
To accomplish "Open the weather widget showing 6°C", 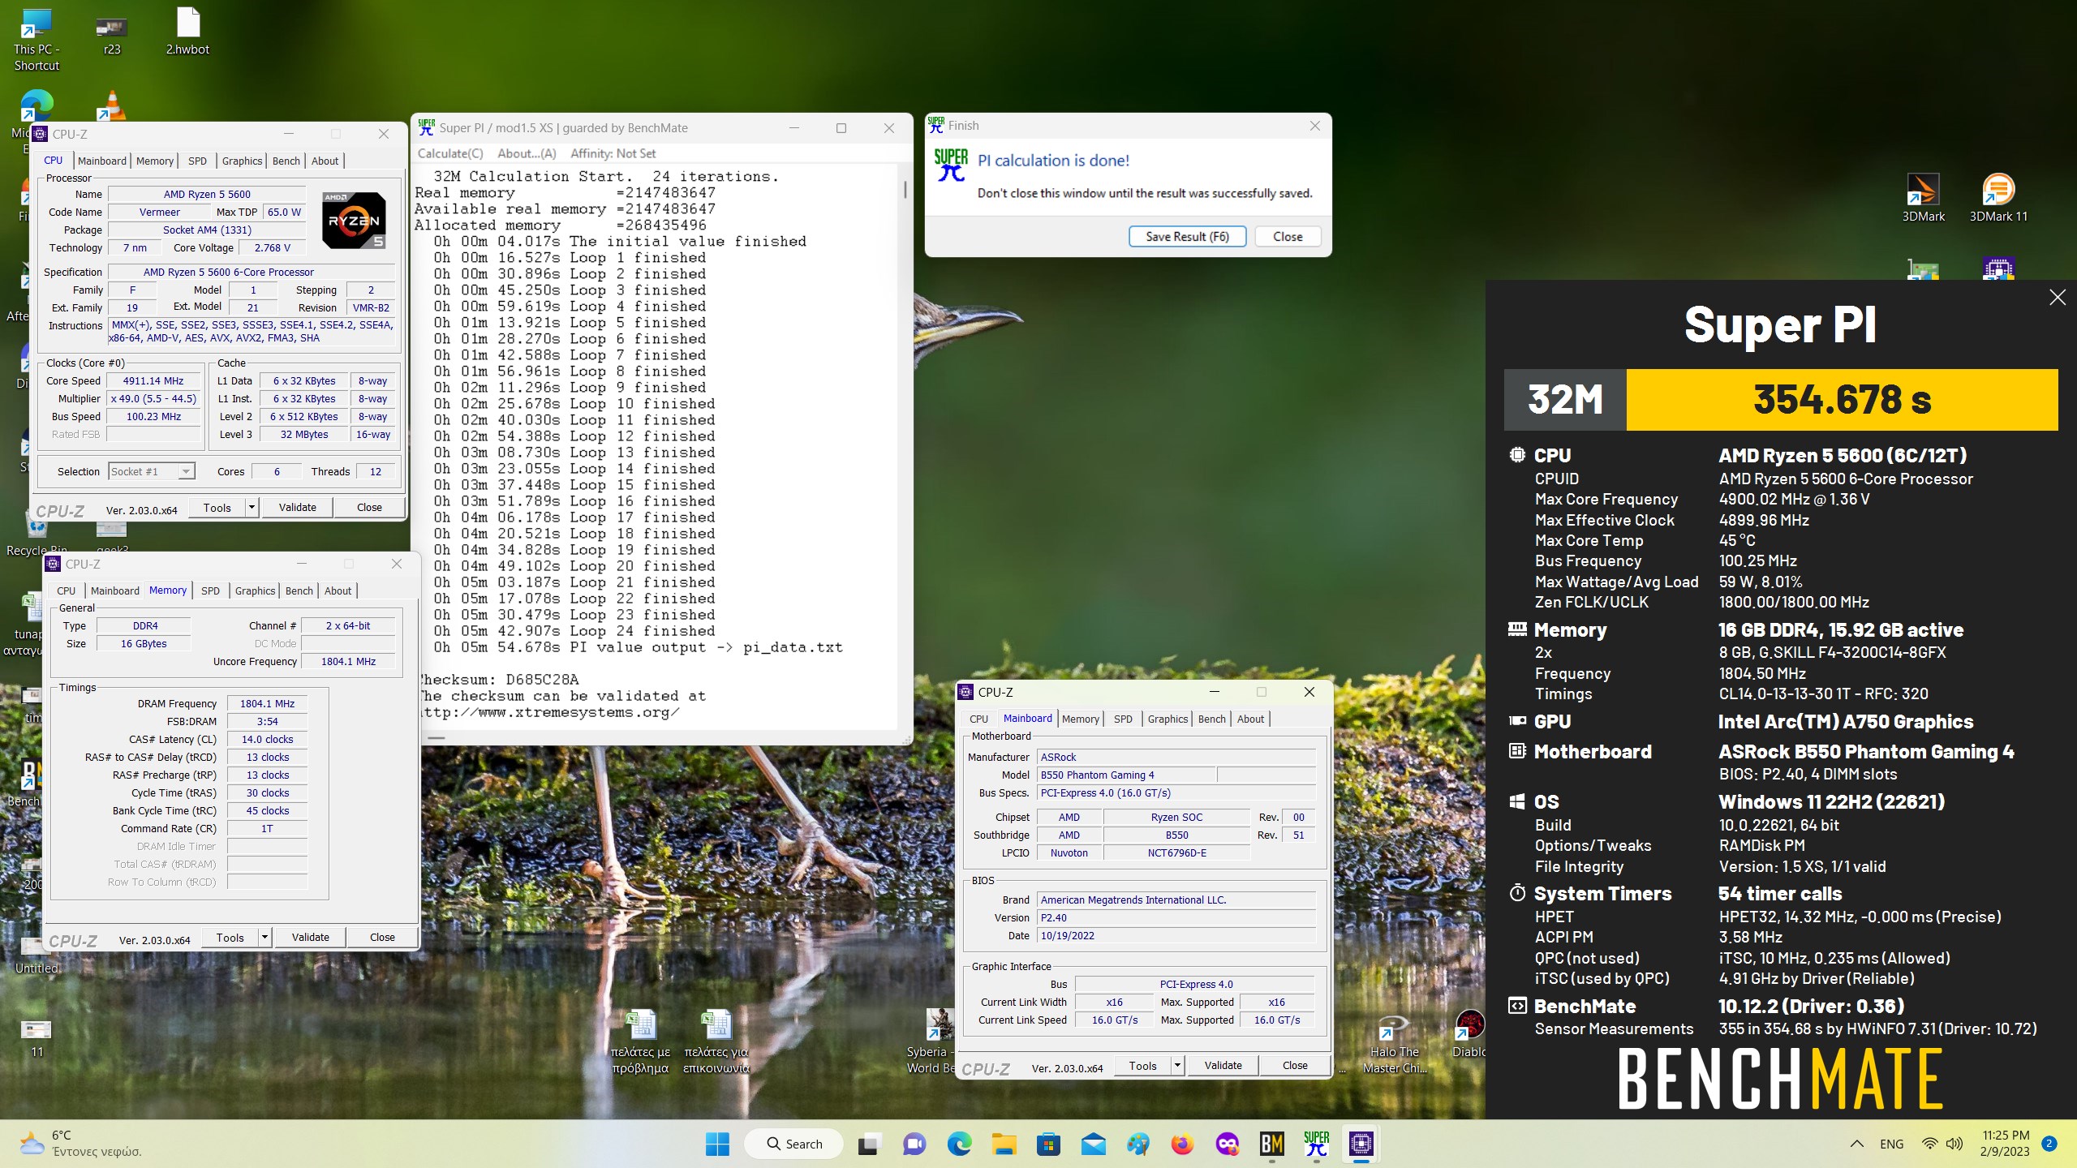I will click(80, 1144).
